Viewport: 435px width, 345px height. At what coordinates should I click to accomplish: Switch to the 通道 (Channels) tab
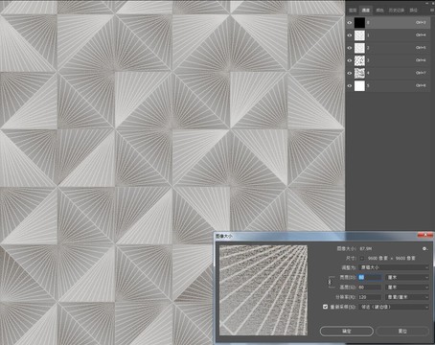(x=366, y=11)
